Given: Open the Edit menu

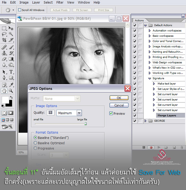Looking at the screenshot, I should pos(13,2).
